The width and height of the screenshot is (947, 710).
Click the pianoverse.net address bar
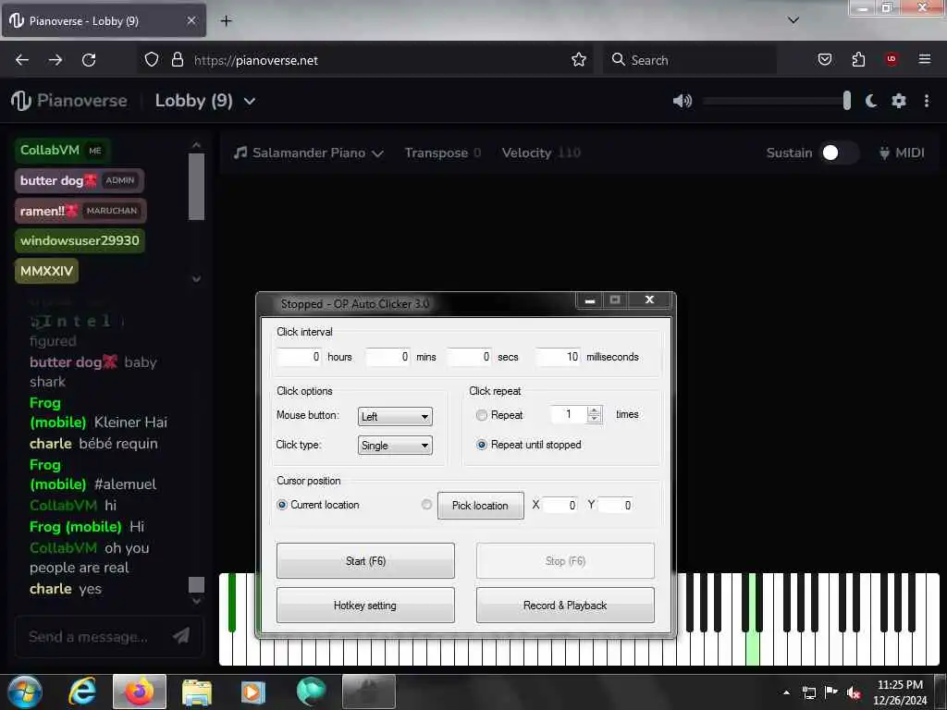pos(366,60)
